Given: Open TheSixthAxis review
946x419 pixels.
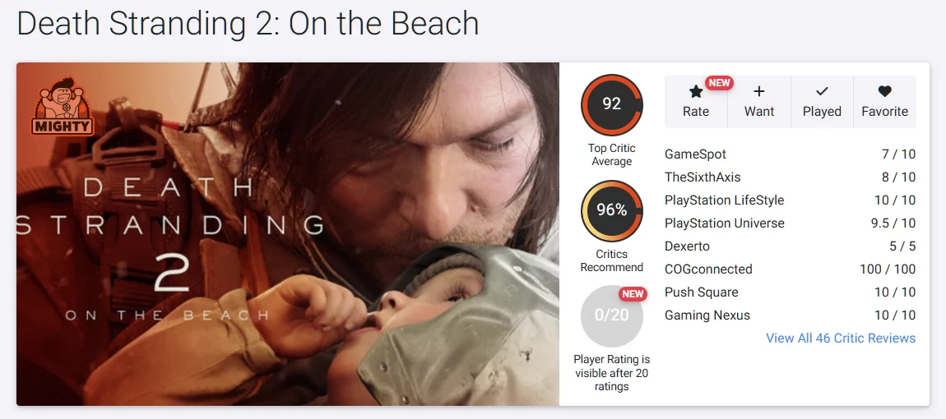Looking at the screenshot, I should click(x=703, y=177).
